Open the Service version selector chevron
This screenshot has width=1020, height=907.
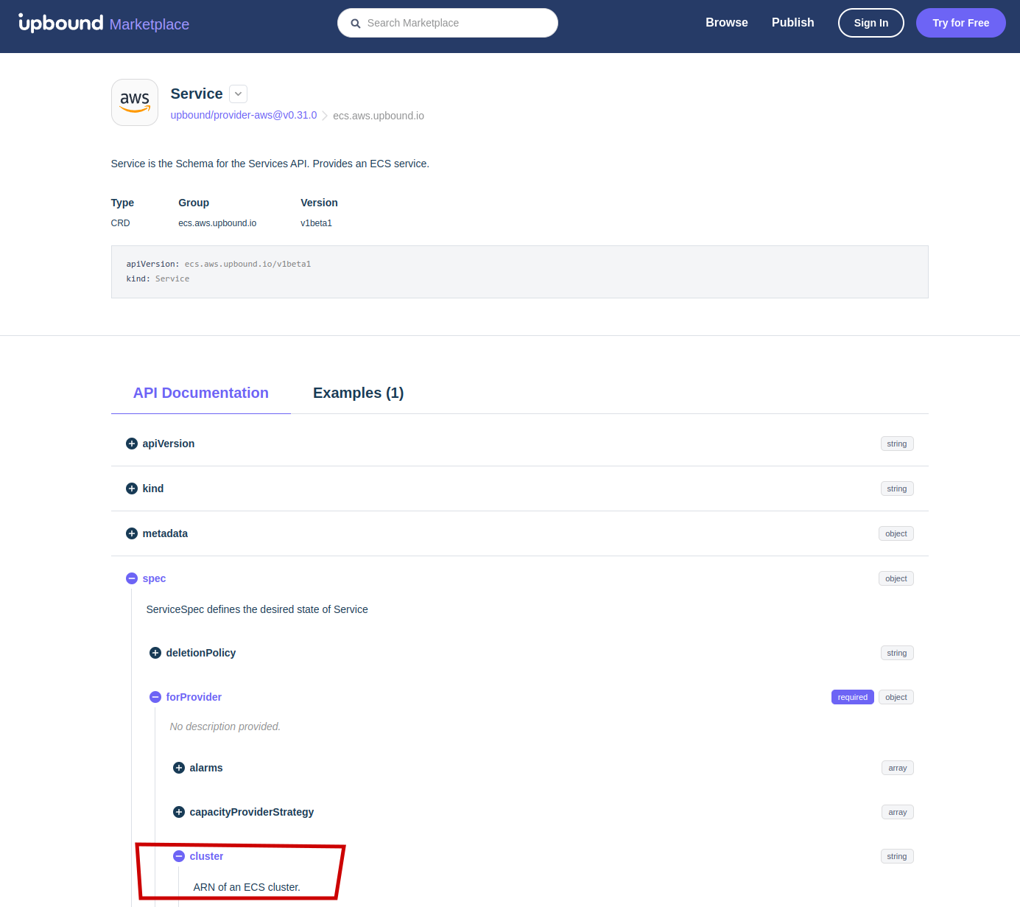point(237,94)
